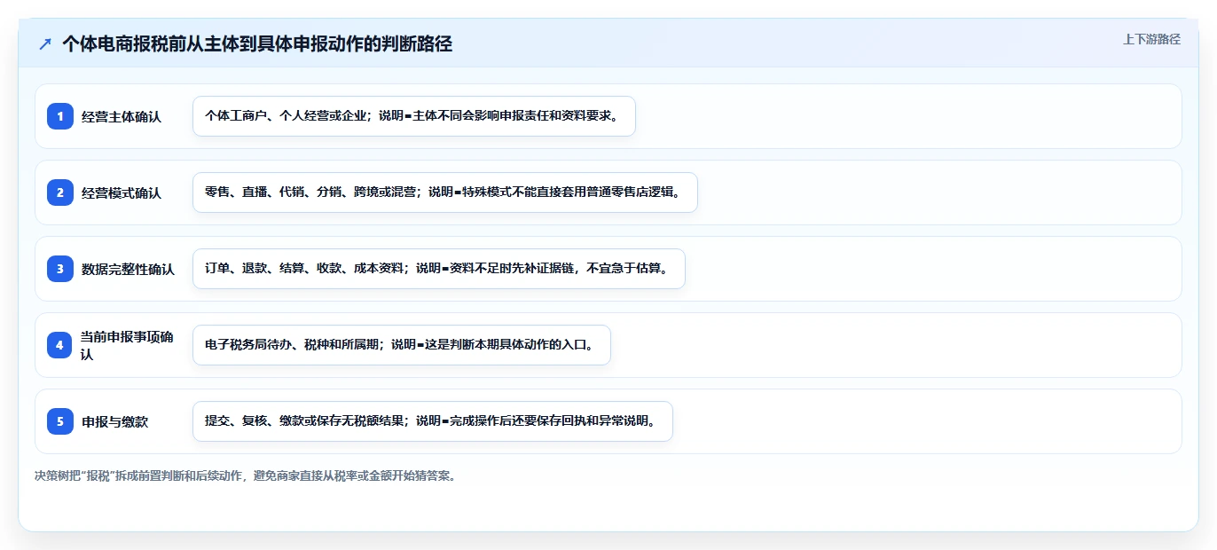Click the step 1 number badge
Viewport: 1217px width, 550px height.
coord(60,116)
